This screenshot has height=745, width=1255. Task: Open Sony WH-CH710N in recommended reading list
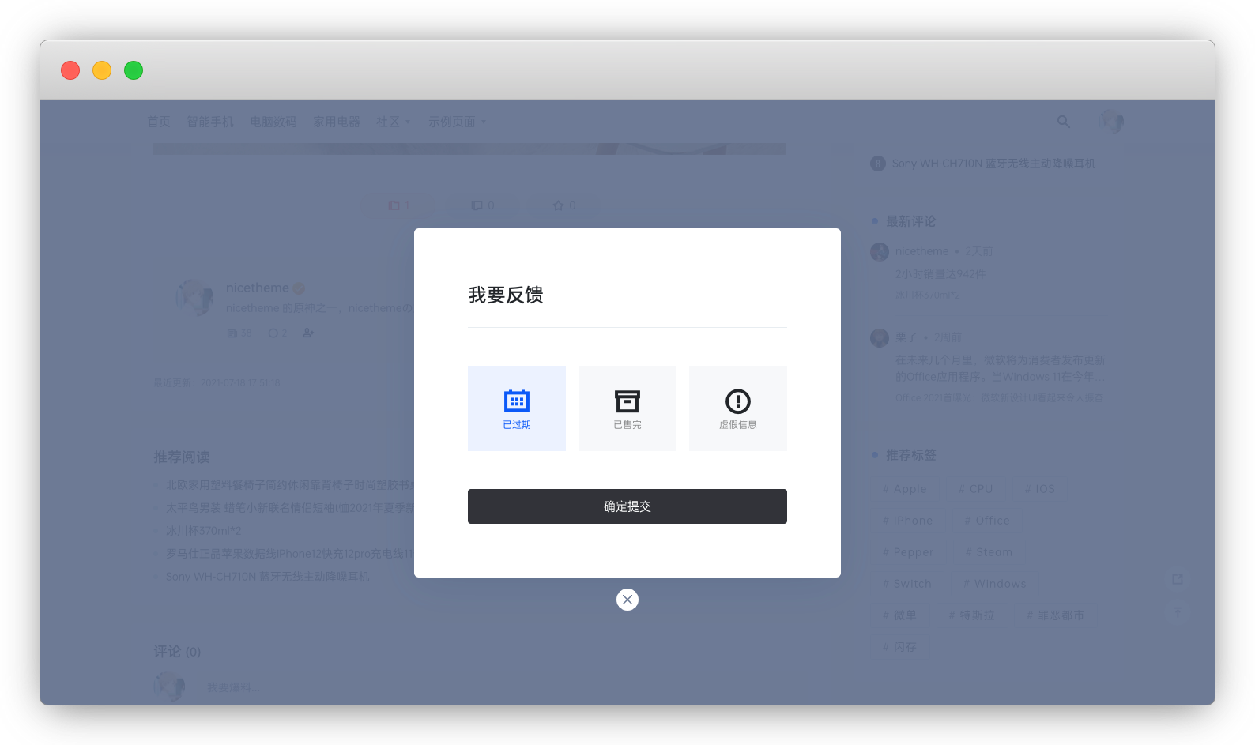tap(268, 577)
